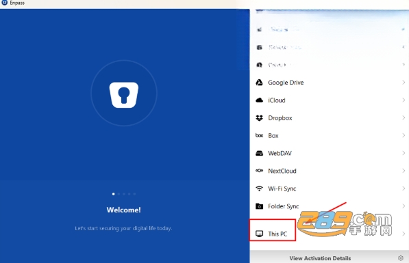Viewport: 409px width, 263px height.
Task: Jump to the third welcome slide dot
Action: 124,194
